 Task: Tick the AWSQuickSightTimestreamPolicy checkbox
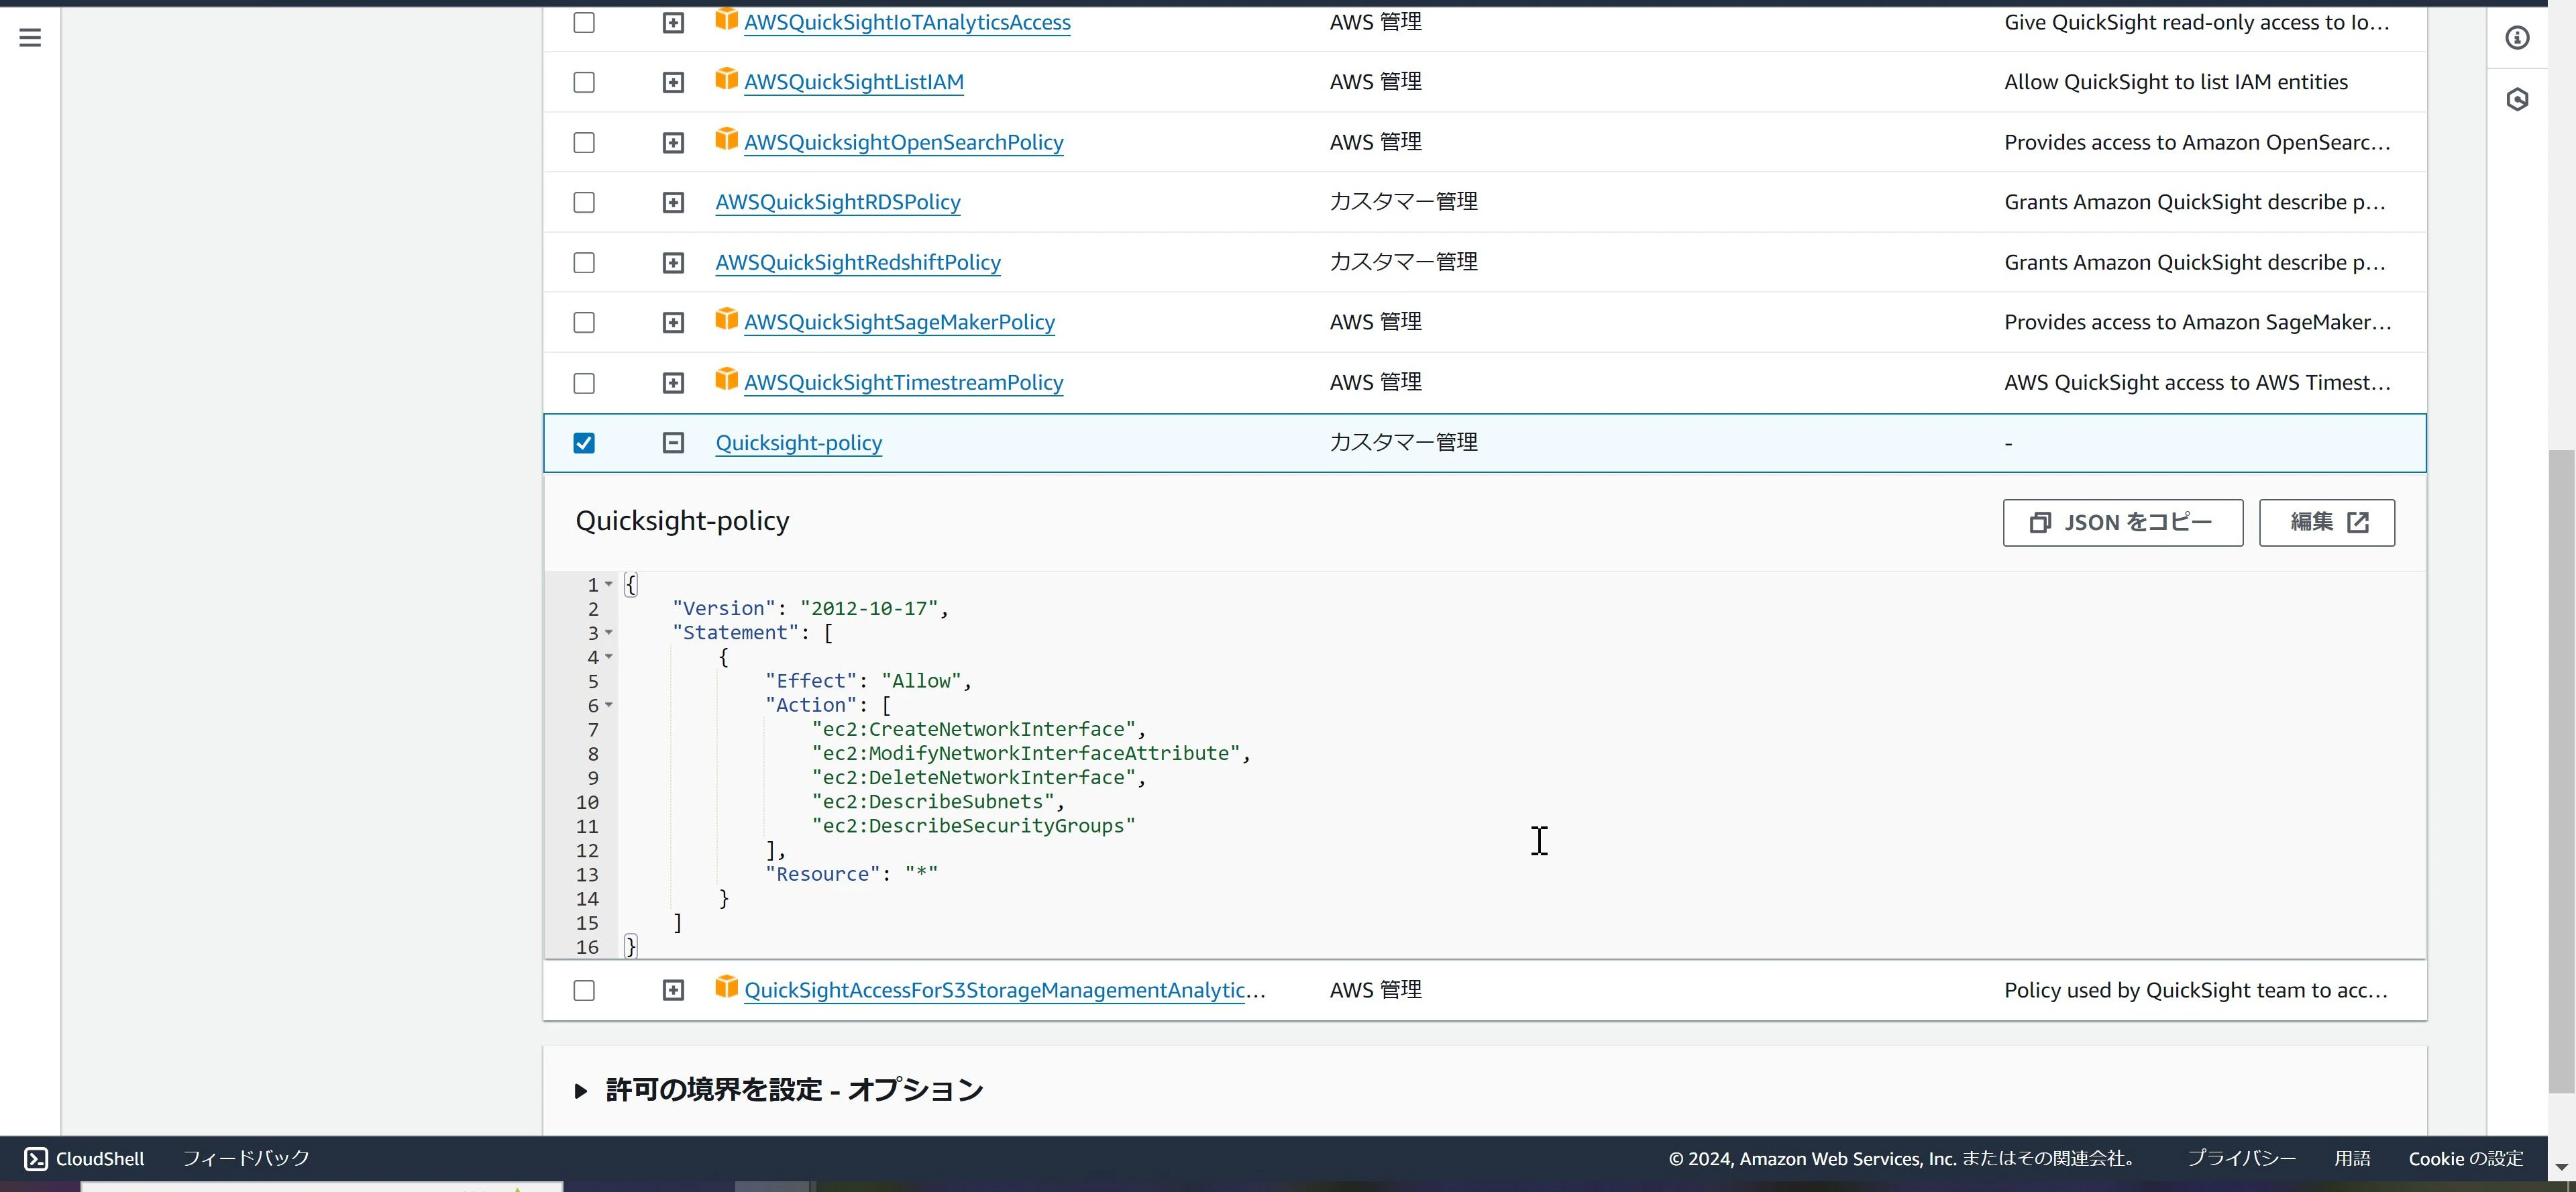pos(584,383)
